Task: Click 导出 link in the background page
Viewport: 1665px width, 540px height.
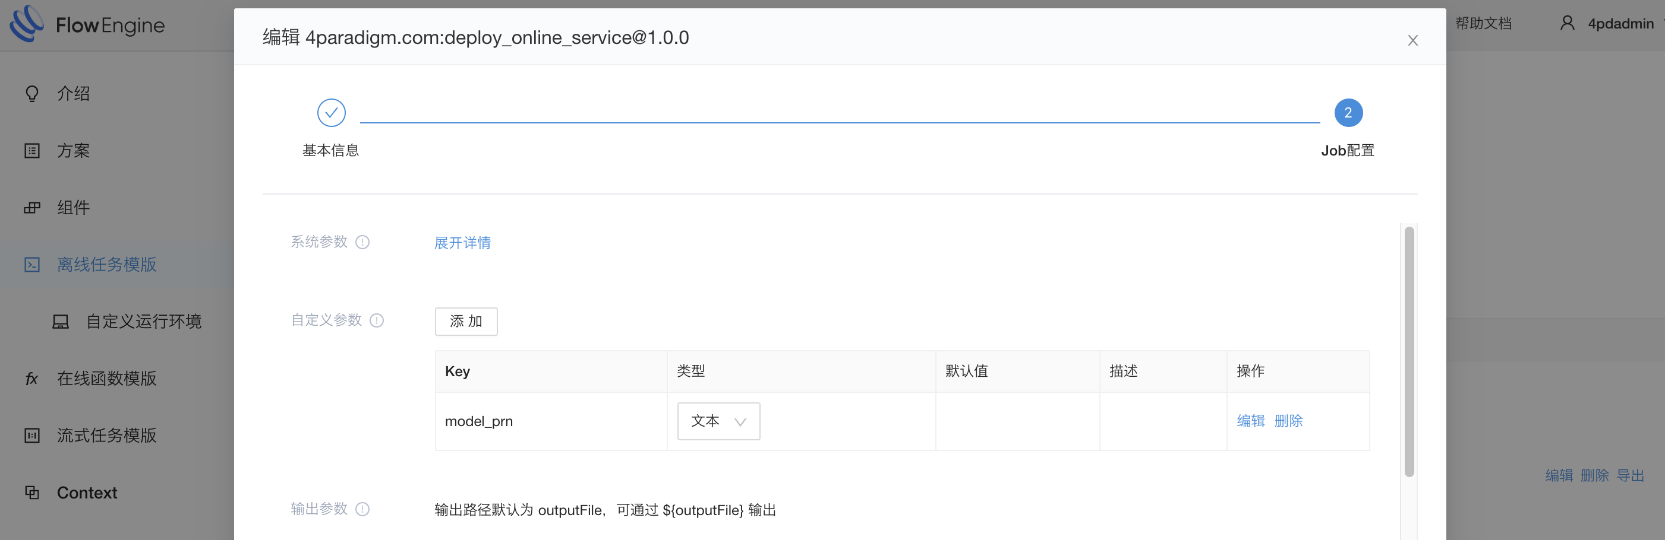Action: point(1630,475)
